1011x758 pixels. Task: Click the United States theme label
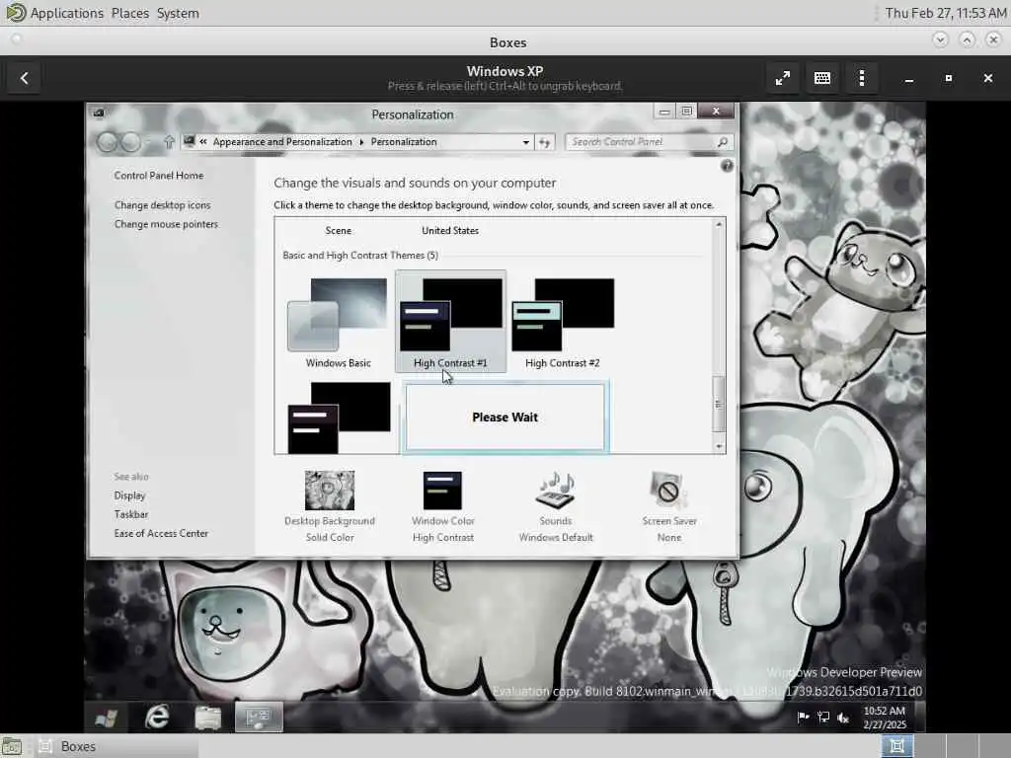[x=450, y=231]
